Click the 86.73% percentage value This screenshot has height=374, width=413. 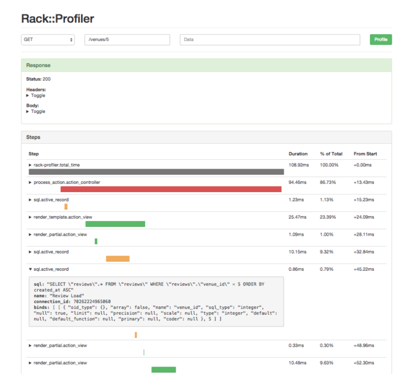coord(328,182)
